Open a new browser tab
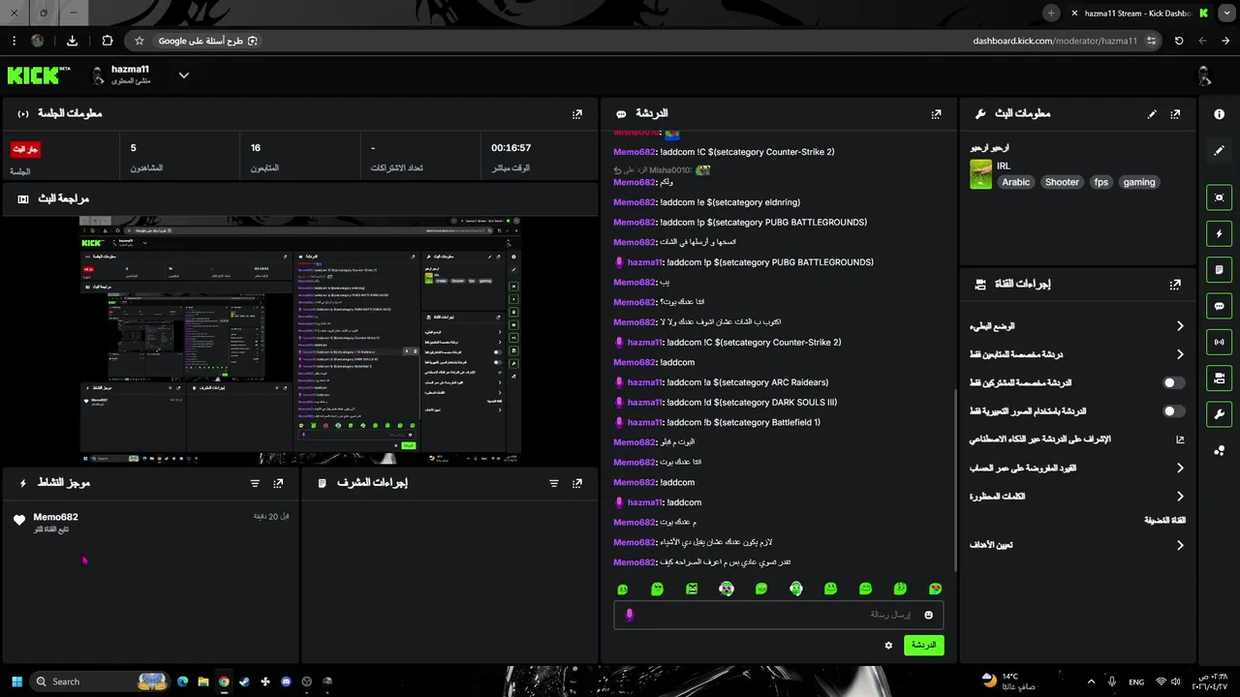The width and height of the screenshot is (1240, 697). [1051, 13]
